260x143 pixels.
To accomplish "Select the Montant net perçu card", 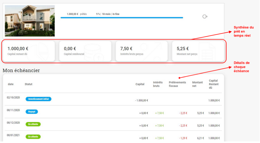I will [198, 51].
